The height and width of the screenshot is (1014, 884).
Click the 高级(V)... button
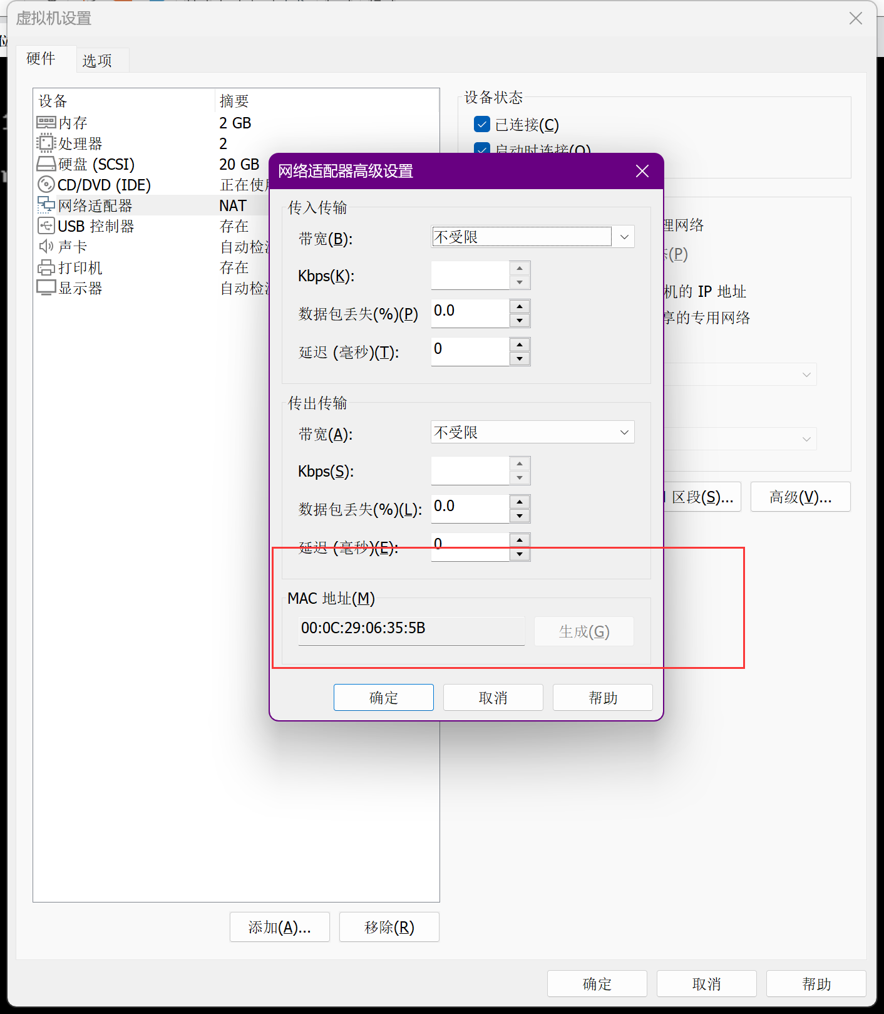[x=801, y=497]
